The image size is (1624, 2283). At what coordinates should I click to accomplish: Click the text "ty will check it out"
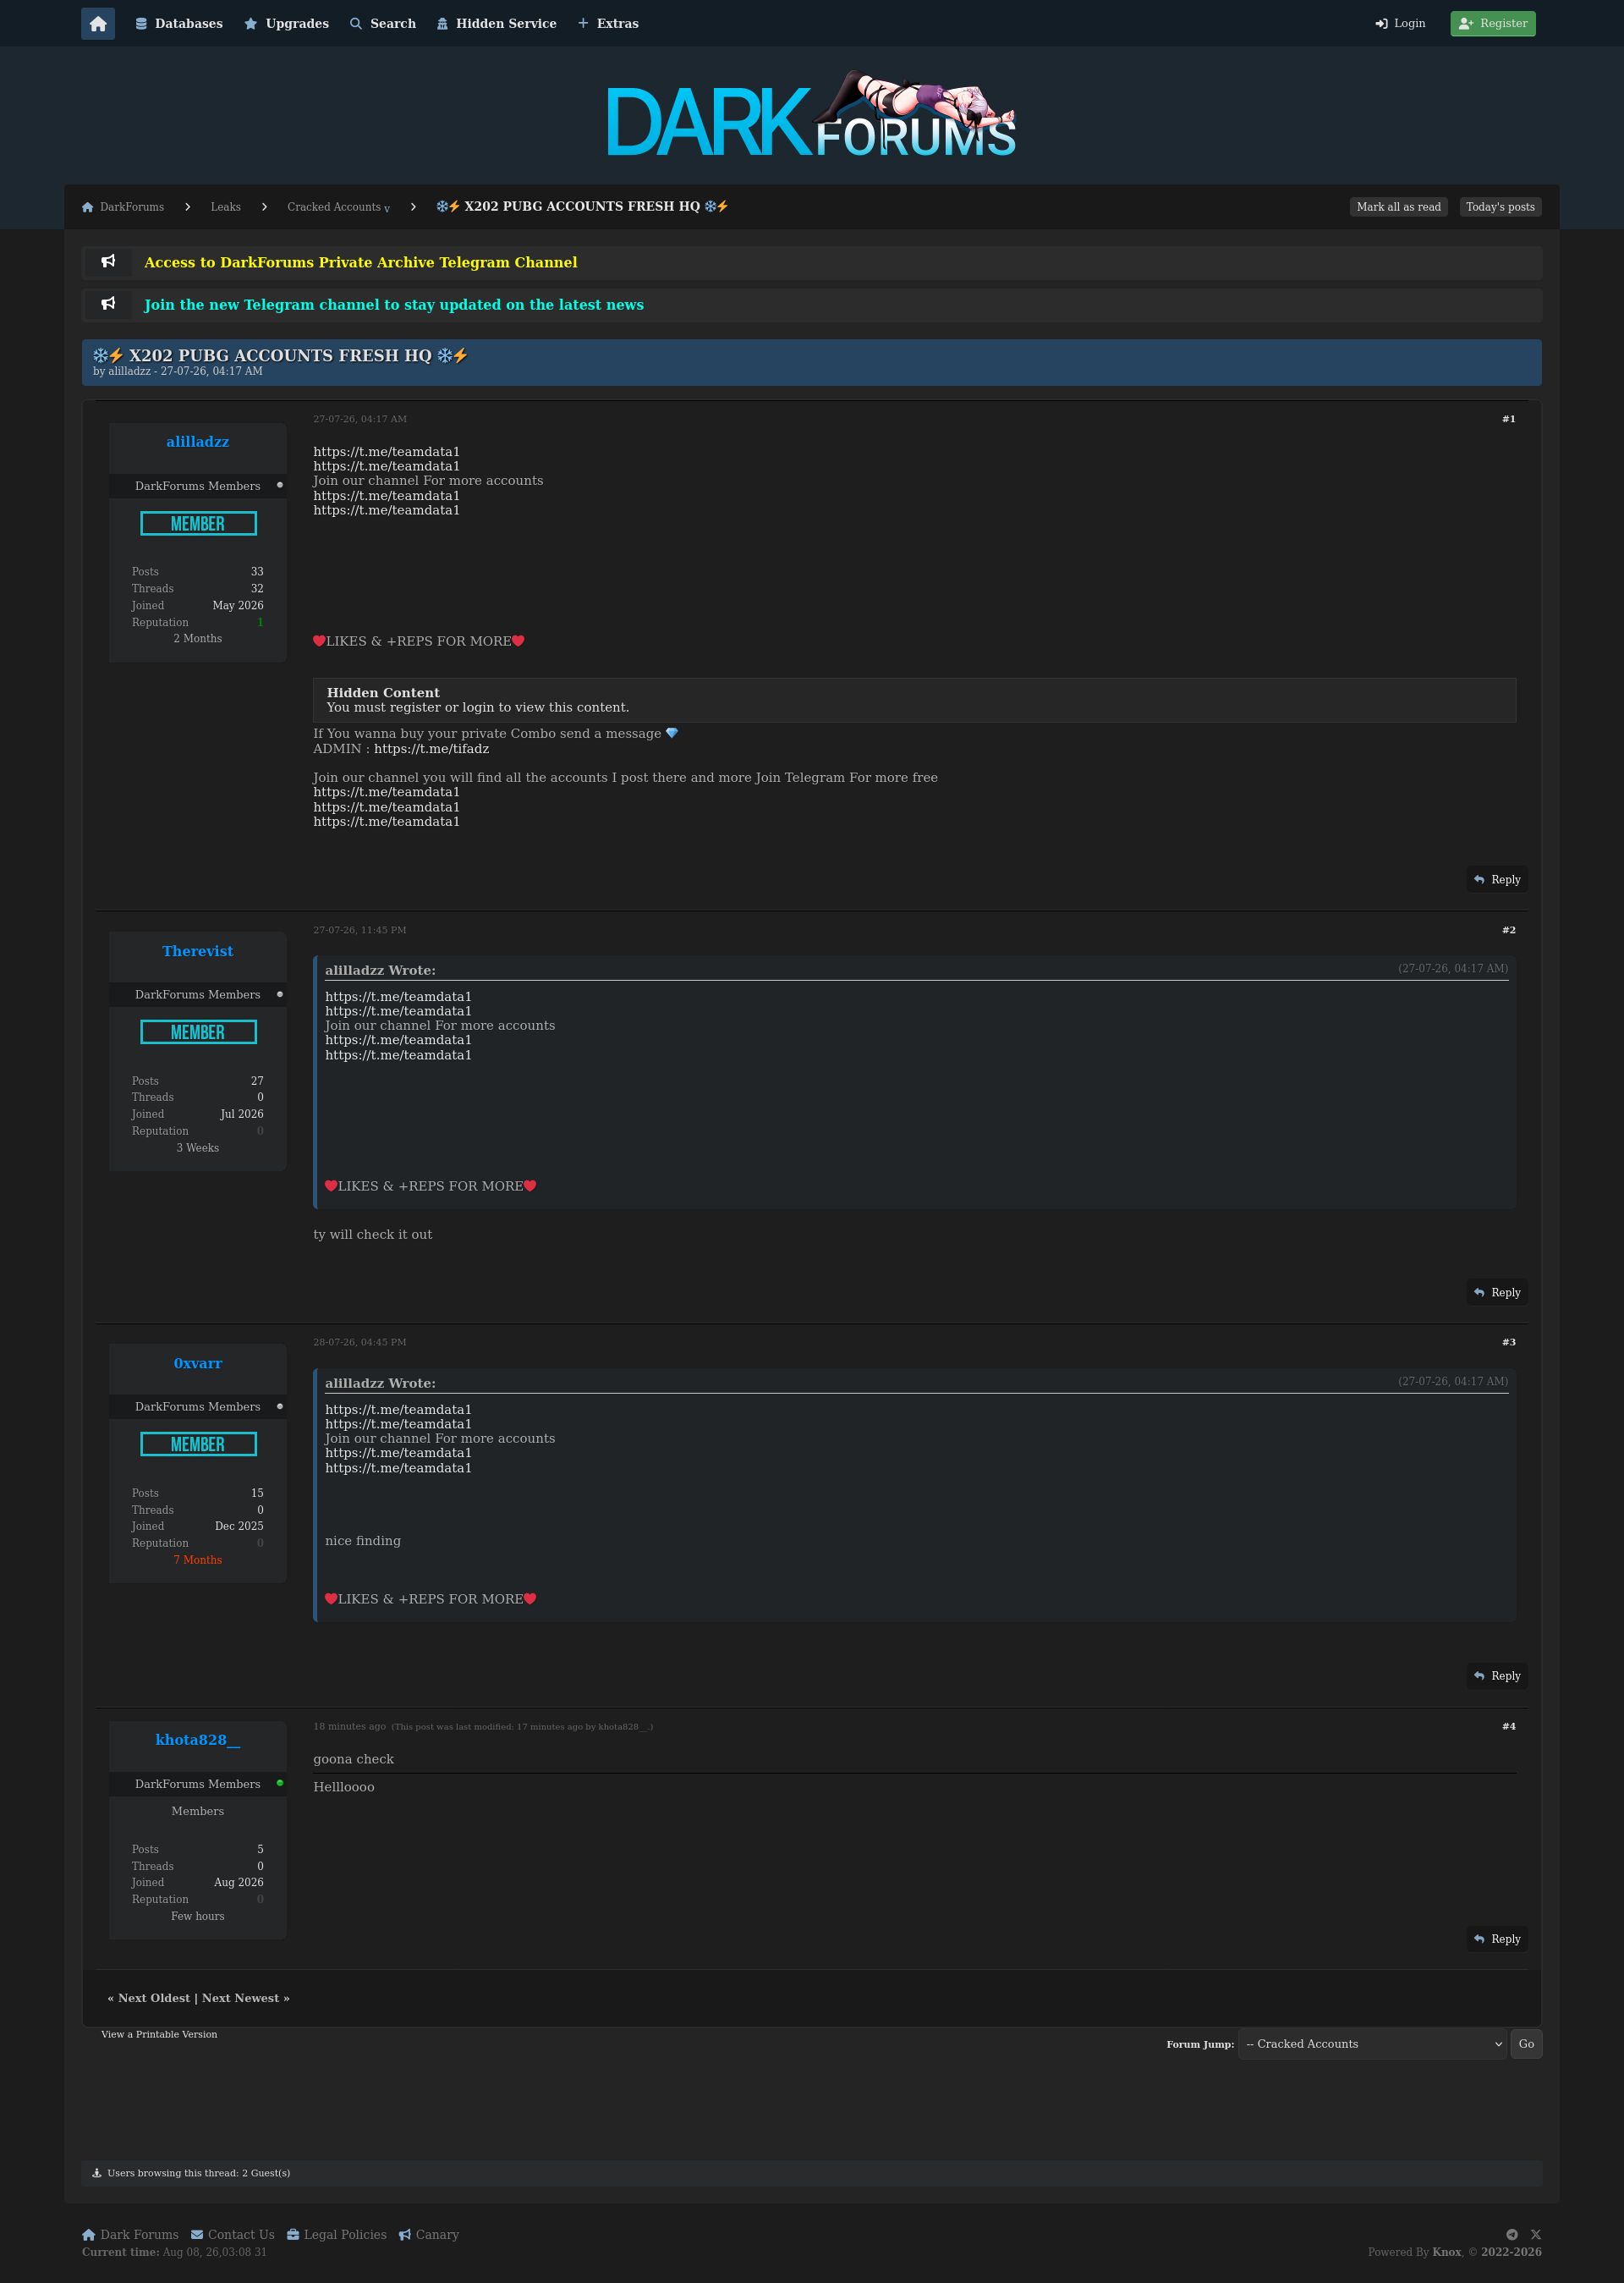point(373,1235)
